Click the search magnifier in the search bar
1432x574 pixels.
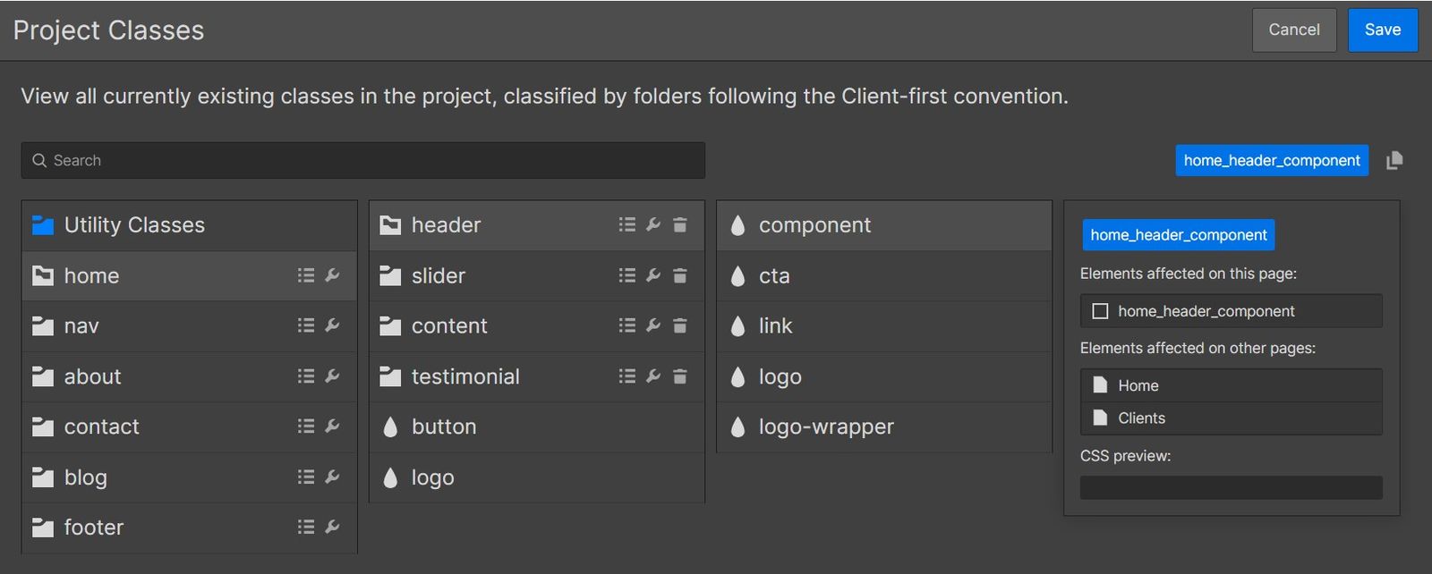[x=39, y=160]
